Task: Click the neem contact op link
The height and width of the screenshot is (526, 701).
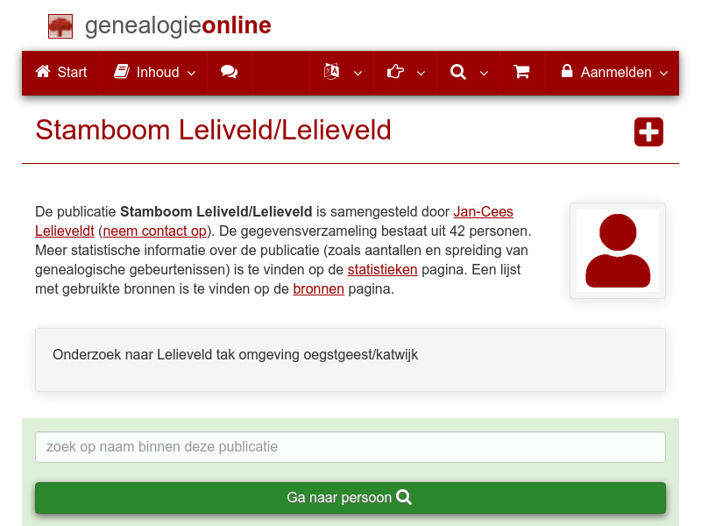Action: [x=155, y=231]
